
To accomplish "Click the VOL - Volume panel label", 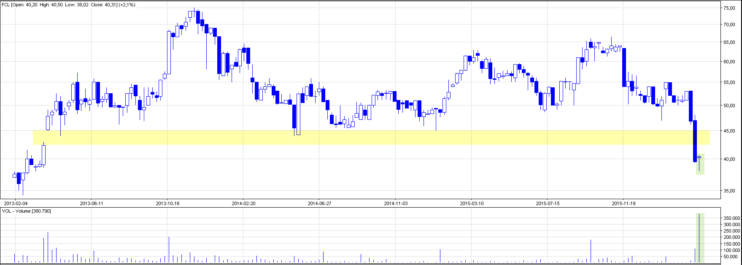I will click(x=27, y=211).
